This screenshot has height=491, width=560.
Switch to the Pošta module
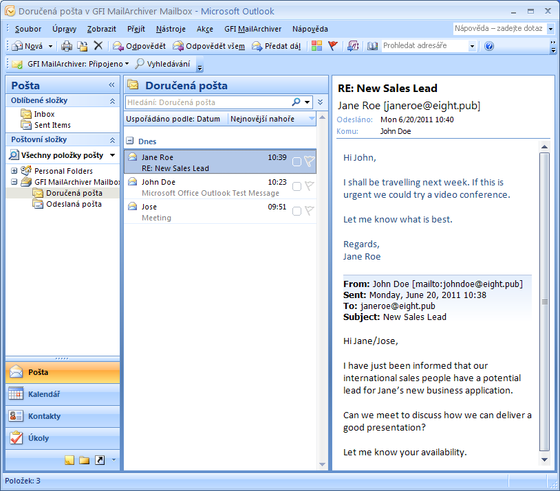pyautogui.click(x=63, y=373)
